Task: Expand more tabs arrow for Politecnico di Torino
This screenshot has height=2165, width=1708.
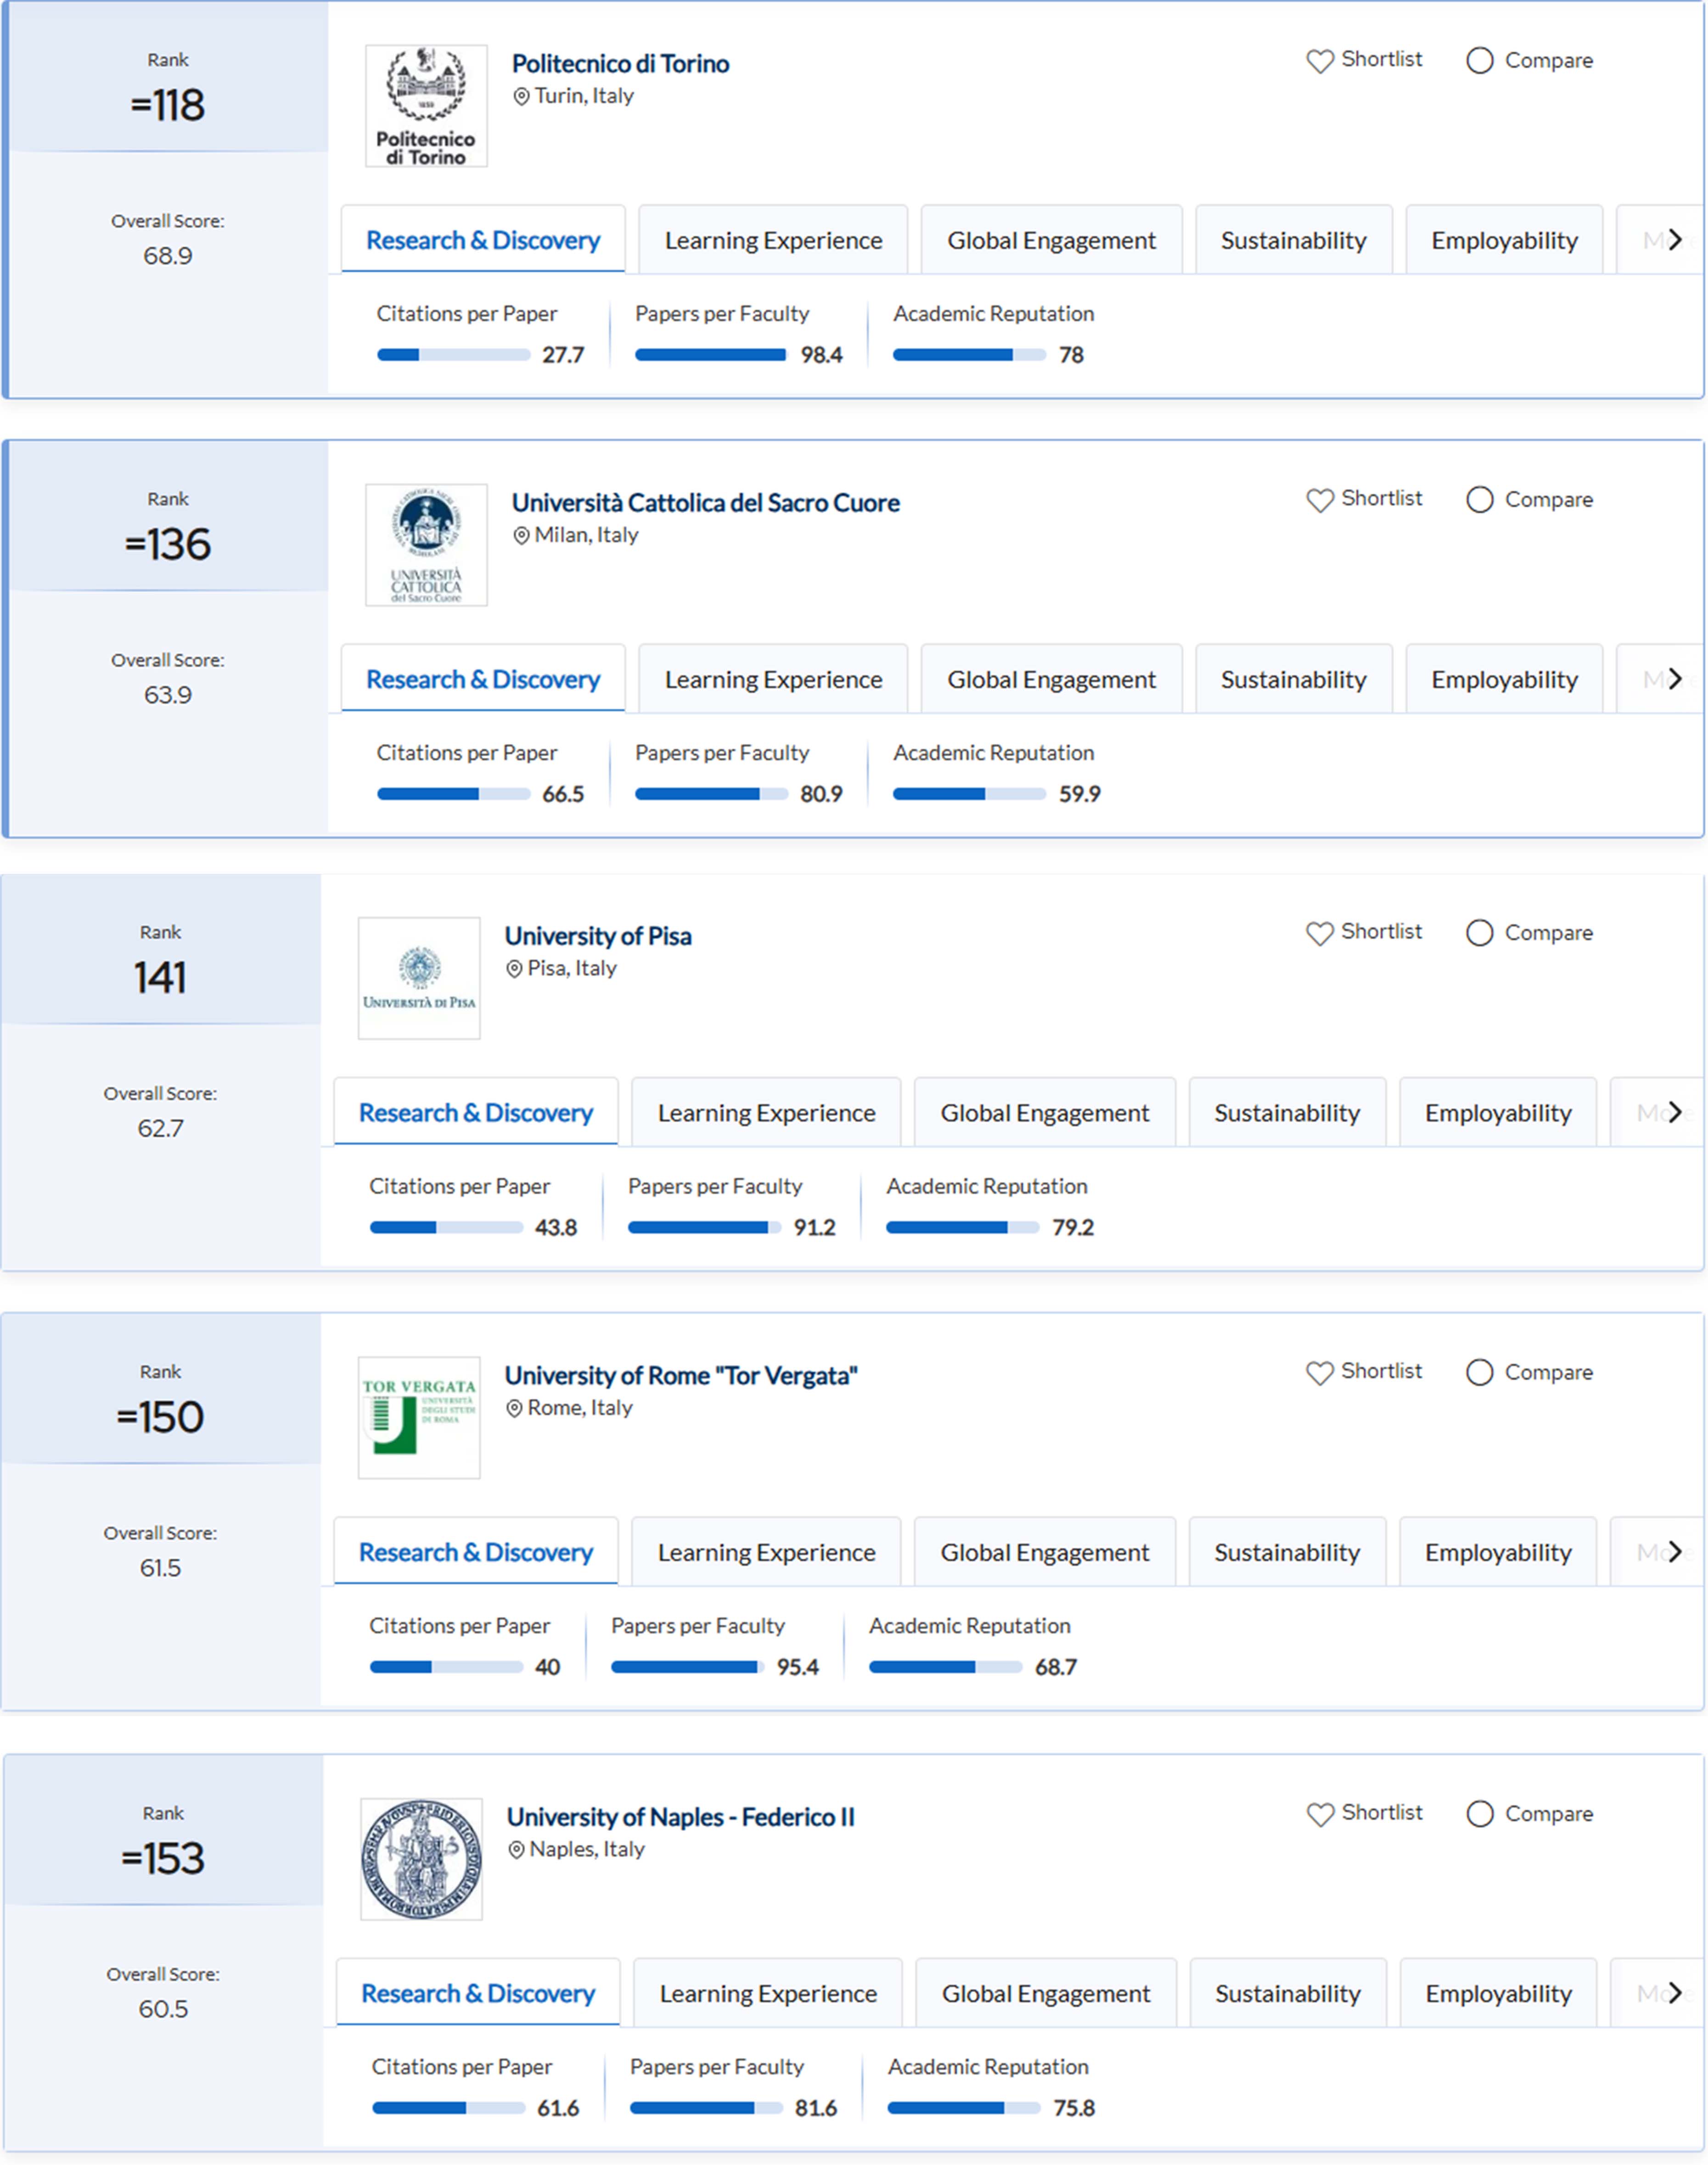Action: pyautogui.click(x=1675, y=239)
